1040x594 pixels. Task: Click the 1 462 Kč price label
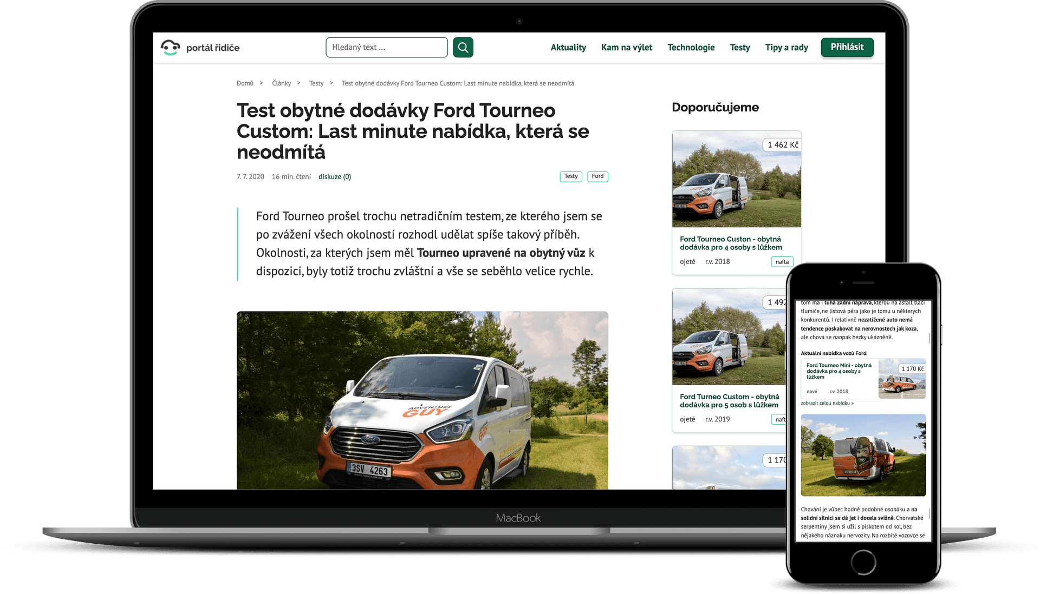(x=783, y=145)
